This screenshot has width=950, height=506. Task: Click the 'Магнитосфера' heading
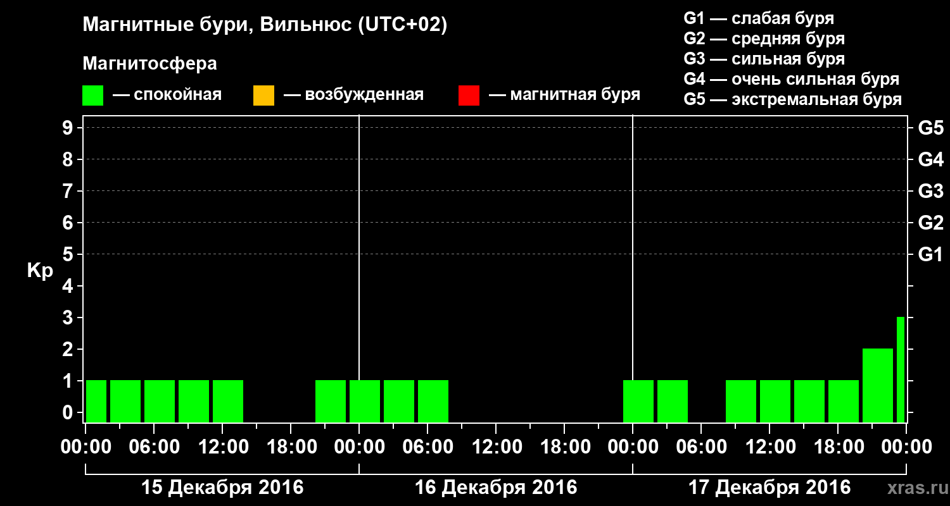click(149, 64)
